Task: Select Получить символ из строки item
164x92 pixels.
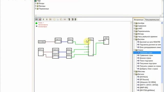Action: (150, 66)
